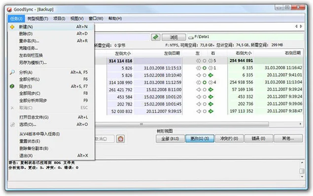Select the left arrow in the 453 584 row

[x=199, y=97]
